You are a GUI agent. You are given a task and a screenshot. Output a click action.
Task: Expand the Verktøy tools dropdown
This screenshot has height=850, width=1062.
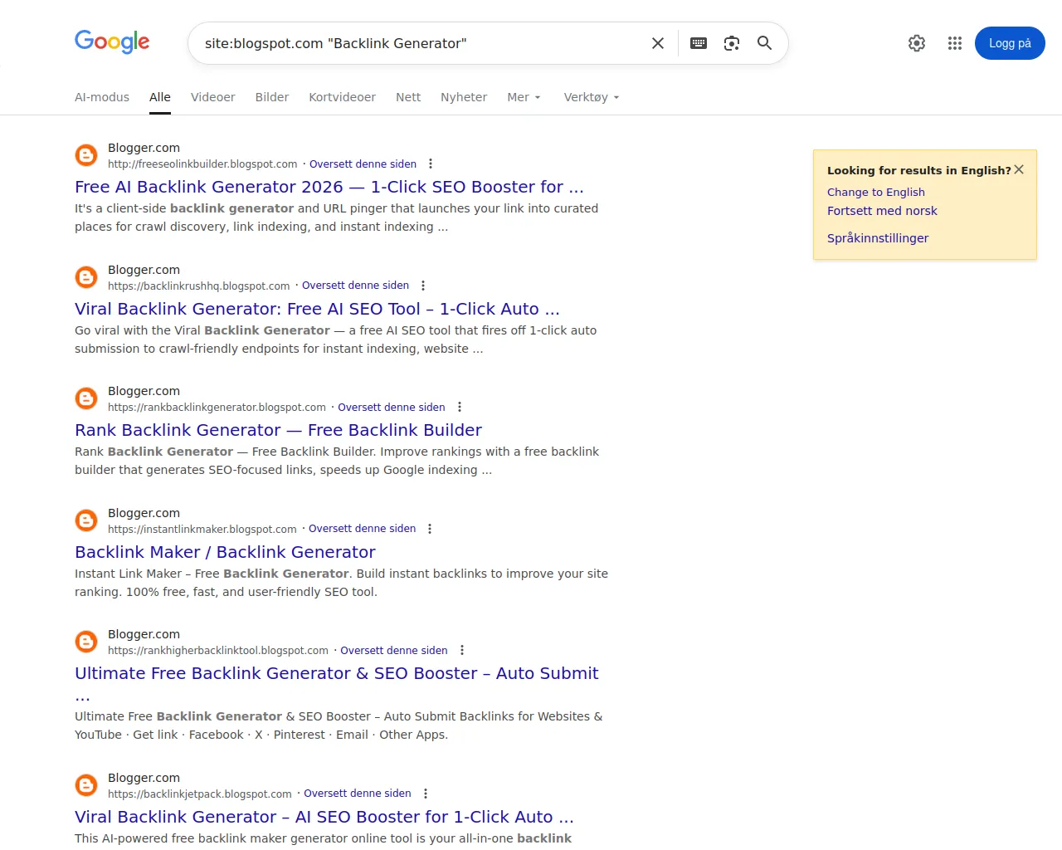[x=591, y=97]
